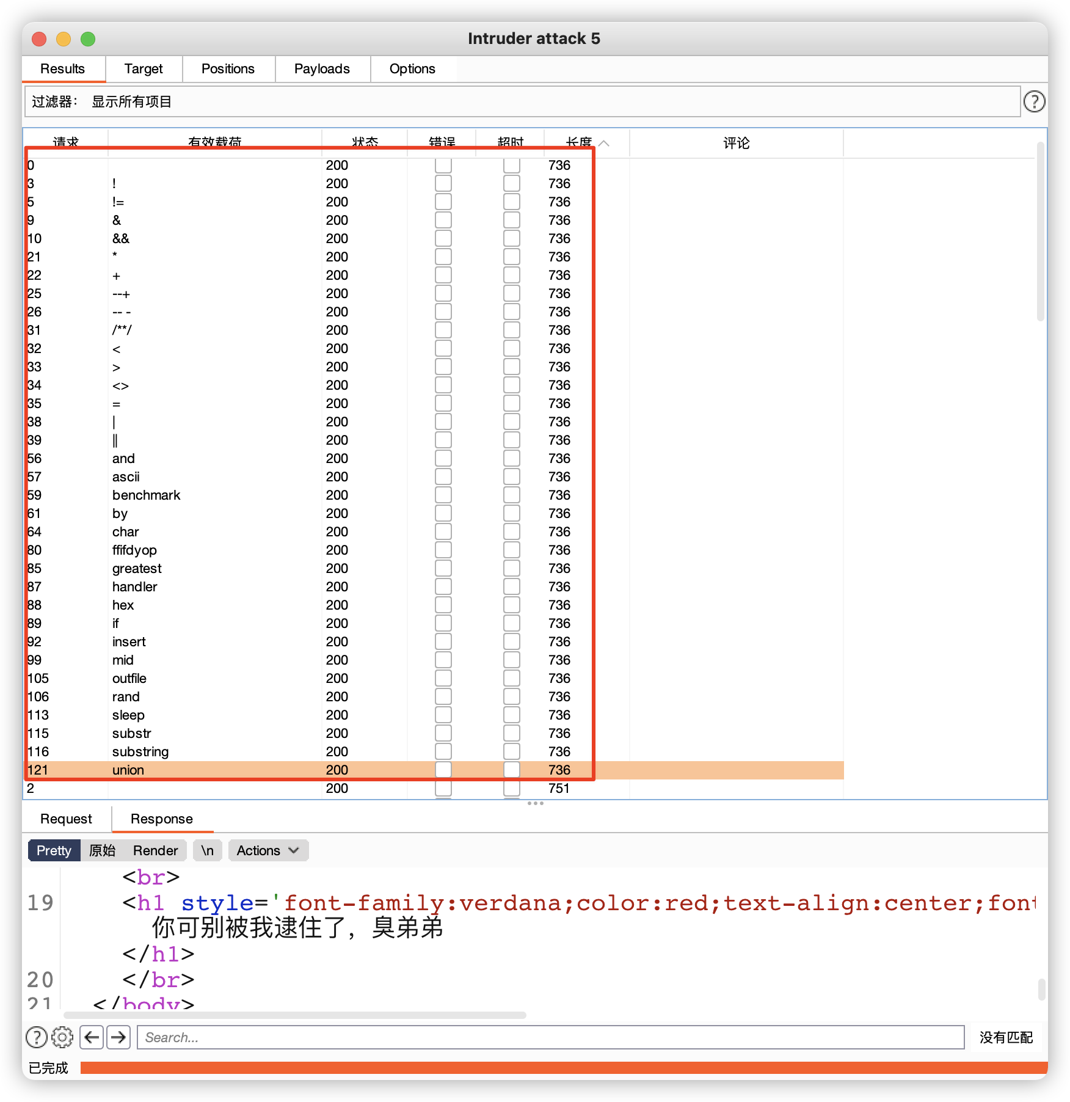Select the row with payload benchmark
The height and width of the screenshot is (1102, 1070).
pos(434,495)
